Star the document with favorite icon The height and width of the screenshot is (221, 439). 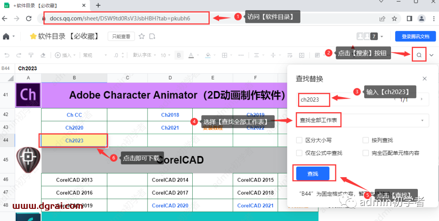(141, 37)
